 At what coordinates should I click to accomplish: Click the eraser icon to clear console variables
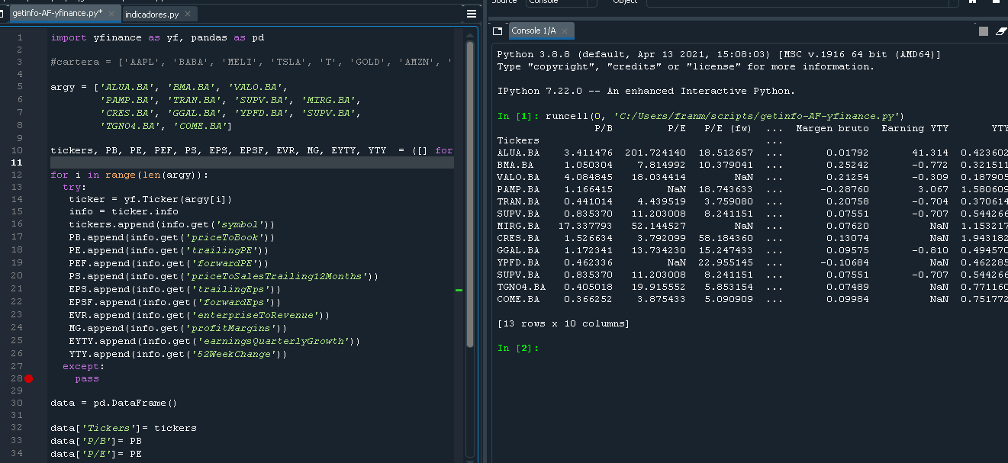(x=1001, y=31)
